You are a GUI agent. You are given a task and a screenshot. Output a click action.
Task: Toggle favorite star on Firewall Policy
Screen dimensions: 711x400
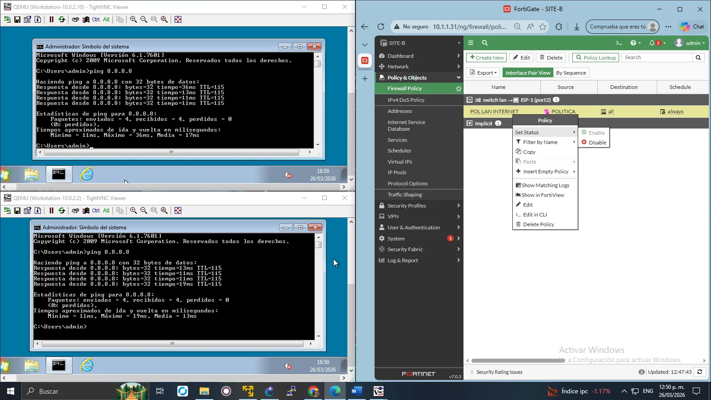[x=459, y=88]
